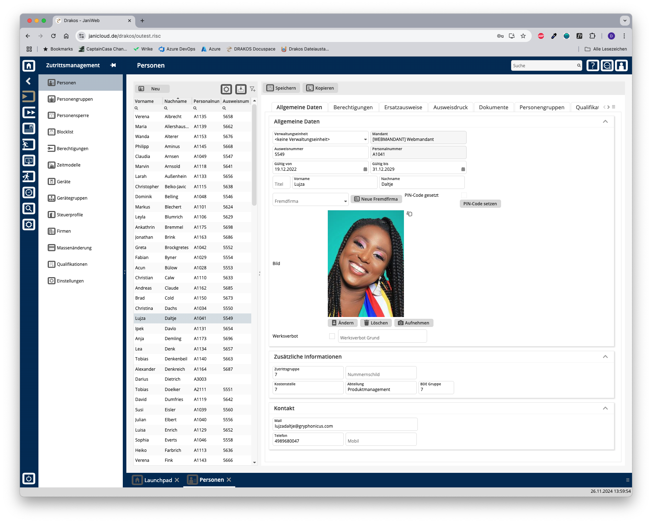
Task: Click the PIN-Code setzen button
Action: pyautogui.click(x=480, y=204)
